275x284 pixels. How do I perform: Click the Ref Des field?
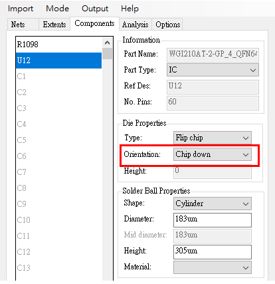[x=213, y=86]
